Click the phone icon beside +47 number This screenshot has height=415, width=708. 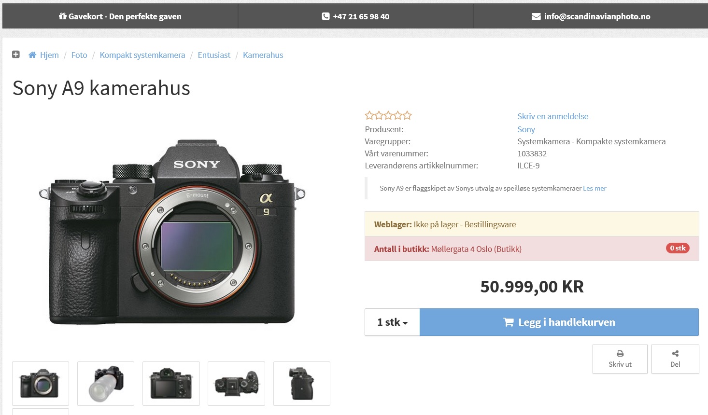point(326,16)
